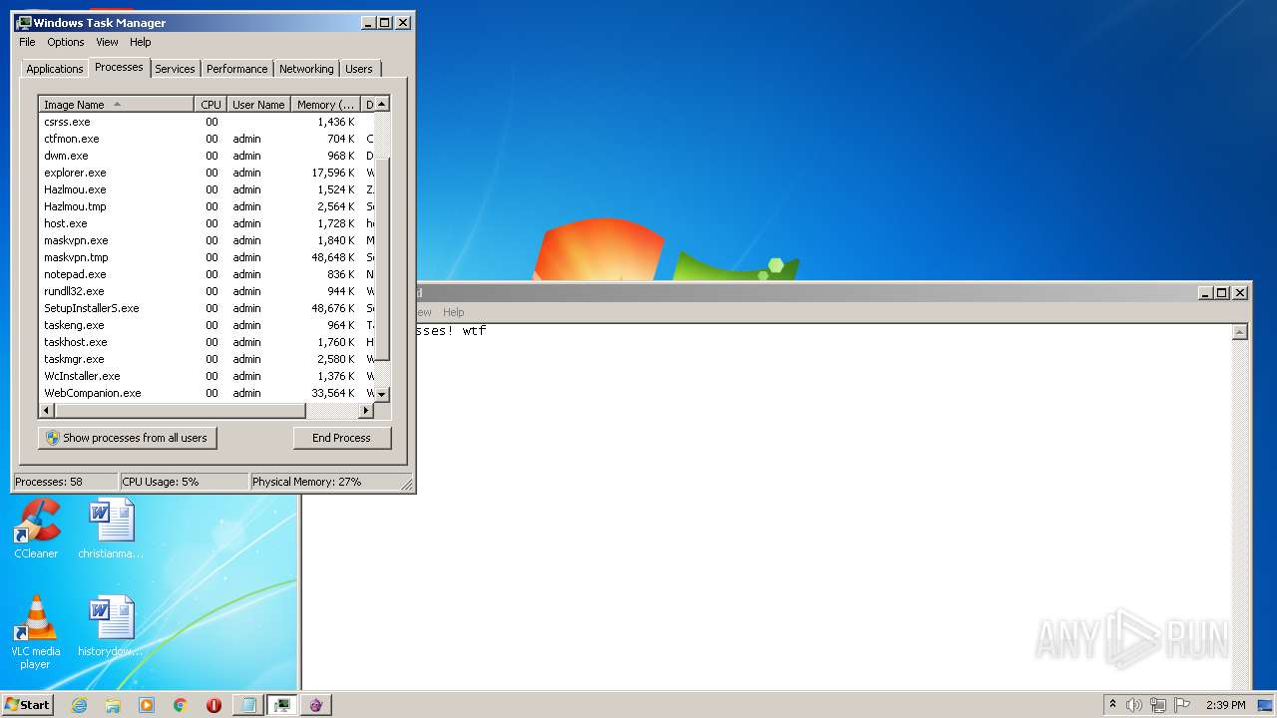Select the maskvpn.exe process
The height and width of the screenshot is (718, 1277).
tap(207, 240)
